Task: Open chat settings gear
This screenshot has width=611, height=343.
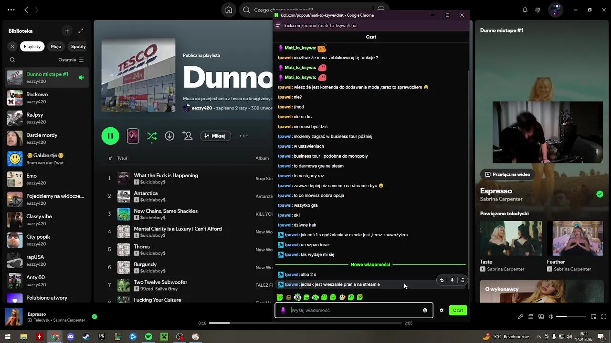Action: 442,310
